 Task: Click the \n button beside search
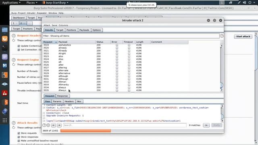[206, 125]
